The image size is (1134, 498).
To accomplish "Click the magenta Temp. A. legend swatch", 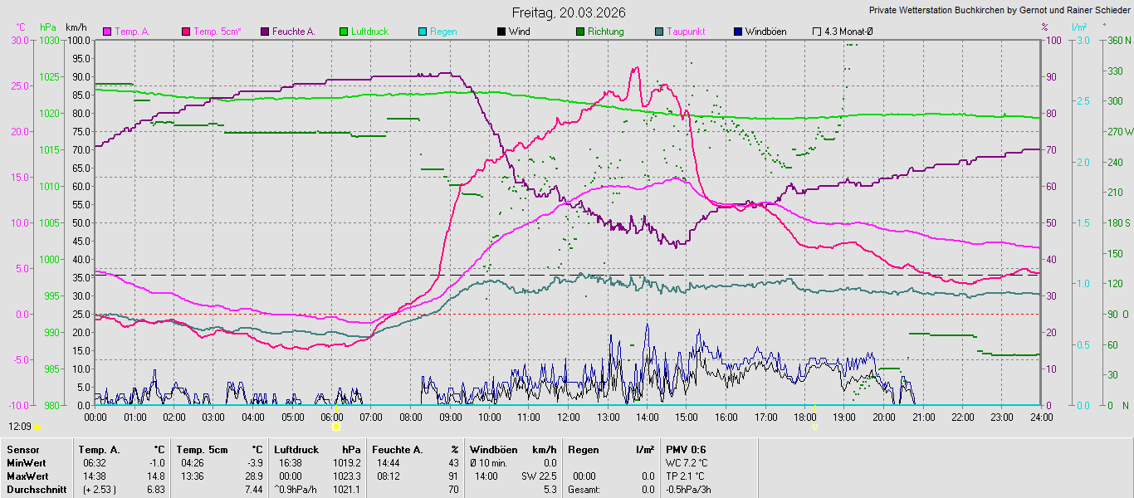I will (x=107, y=32).
